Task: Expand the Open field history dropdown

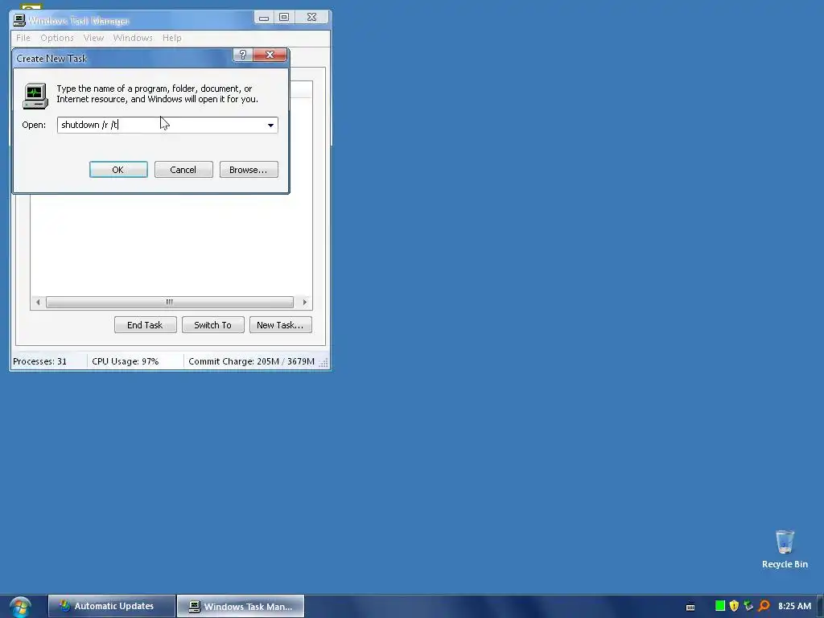Action: [x=270, y=125]
